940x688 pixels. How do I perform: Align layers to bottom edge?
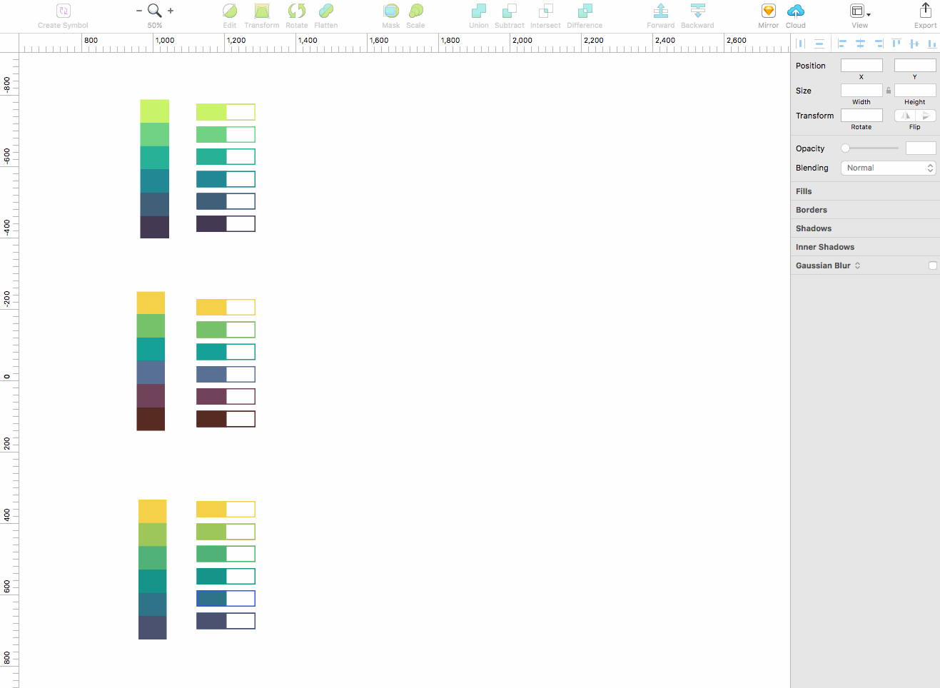click(931, 44)
